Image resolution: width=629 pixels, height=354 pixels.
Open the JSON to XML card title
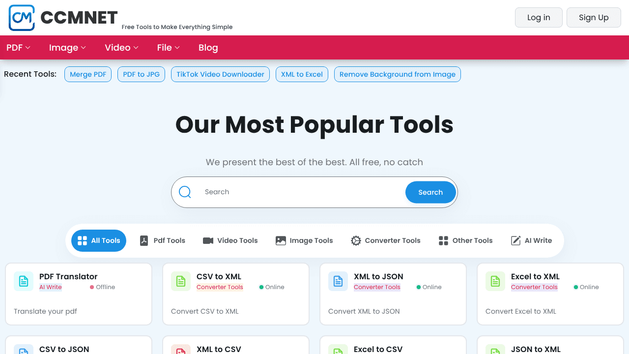[536, 349]
